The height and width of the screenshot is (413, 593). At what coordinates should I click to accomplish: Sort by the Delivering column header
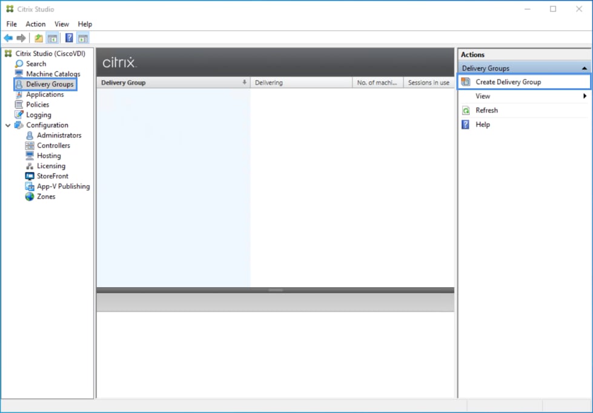[301, 83]
